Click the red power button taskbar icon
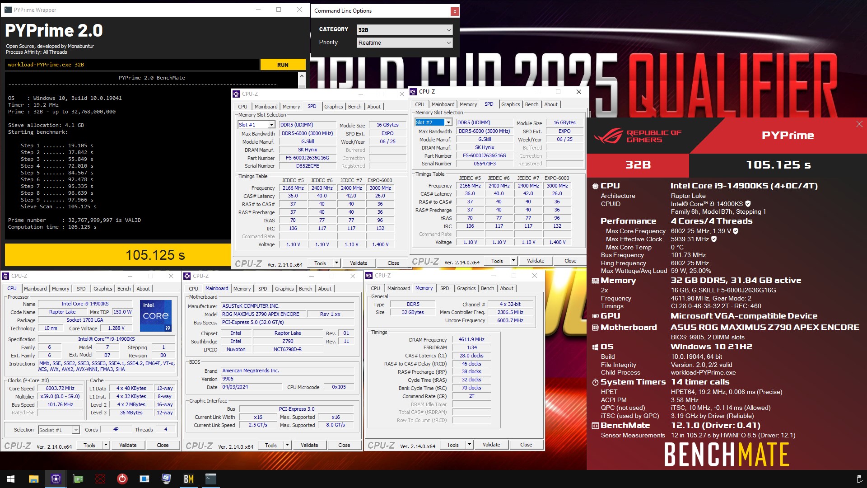This screenshot has width=867, height=488. click(x=122, y=479)
